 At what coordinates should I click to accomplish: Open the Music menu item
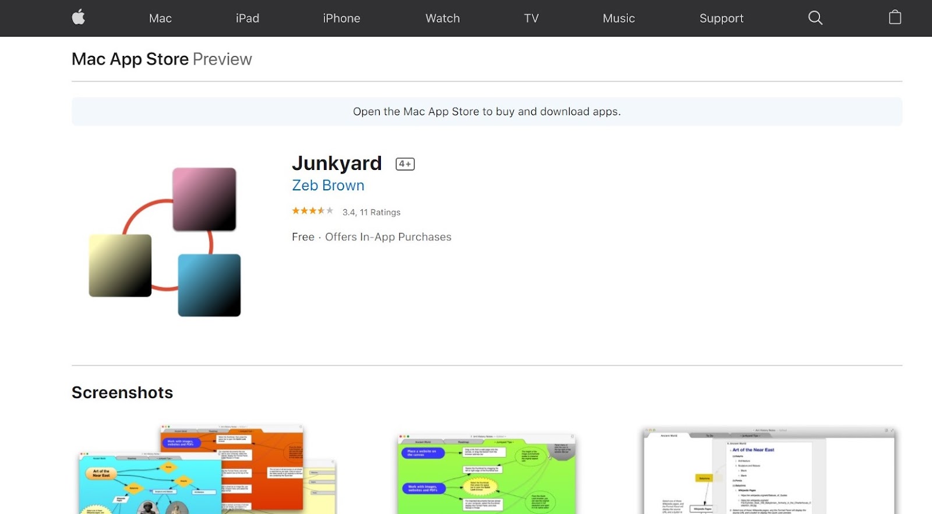tap(619, 18)
